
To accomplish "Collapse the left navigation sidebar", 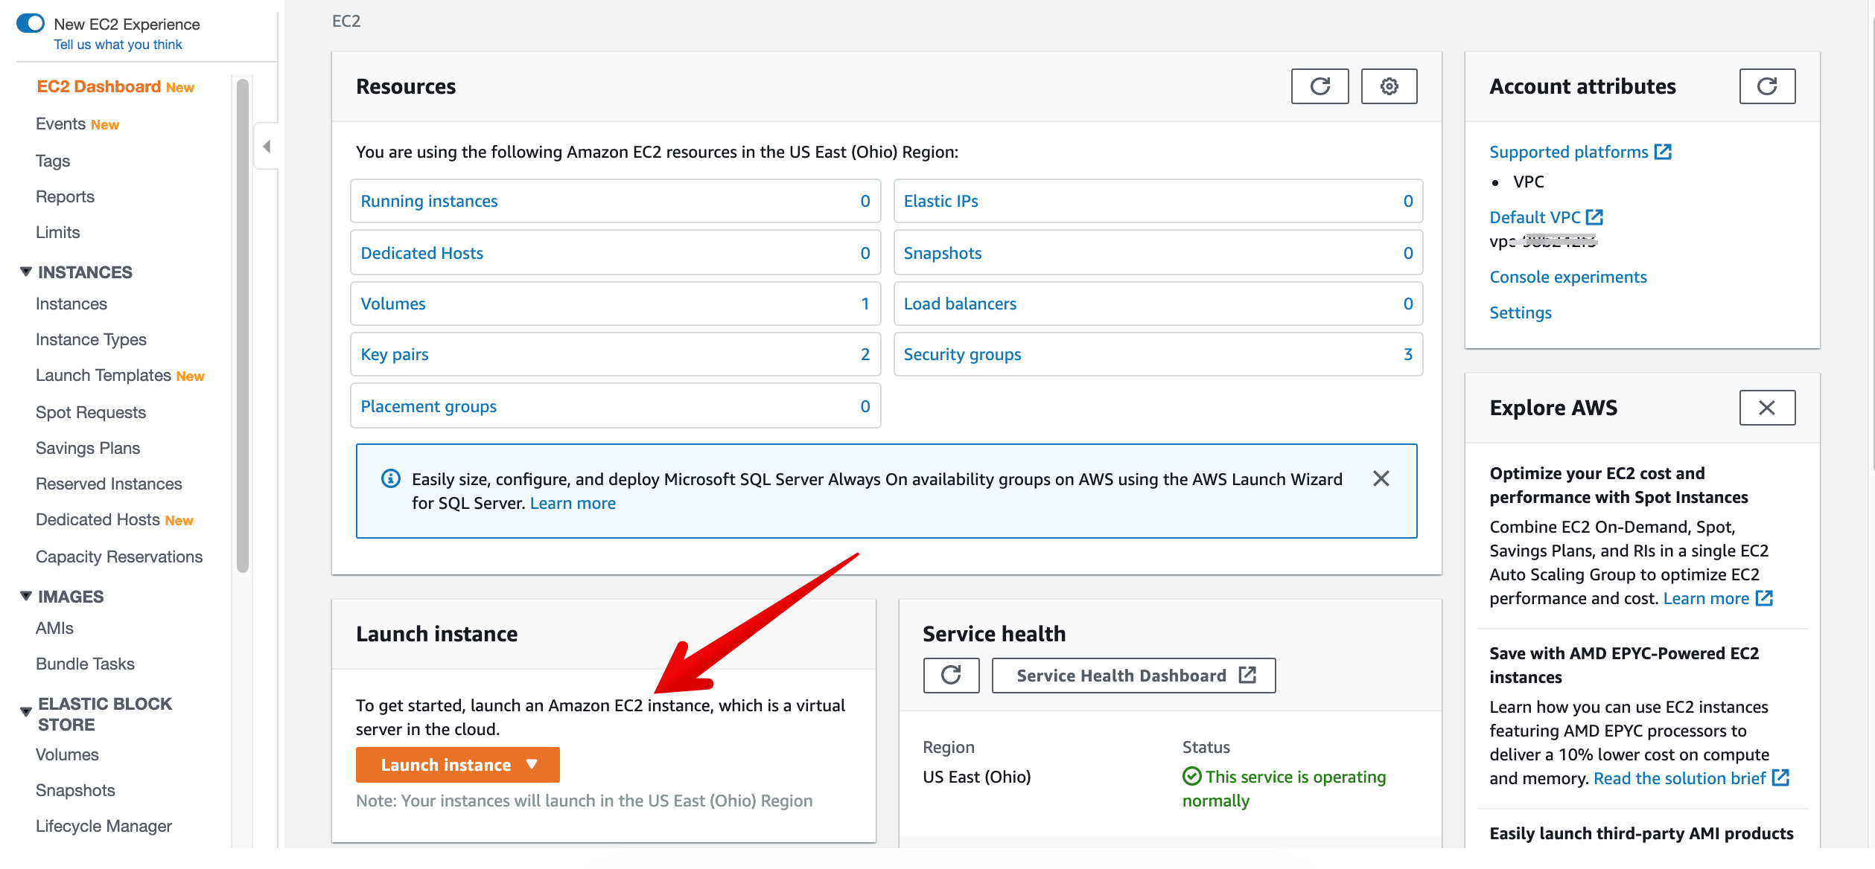I will [x=266, y=146].
